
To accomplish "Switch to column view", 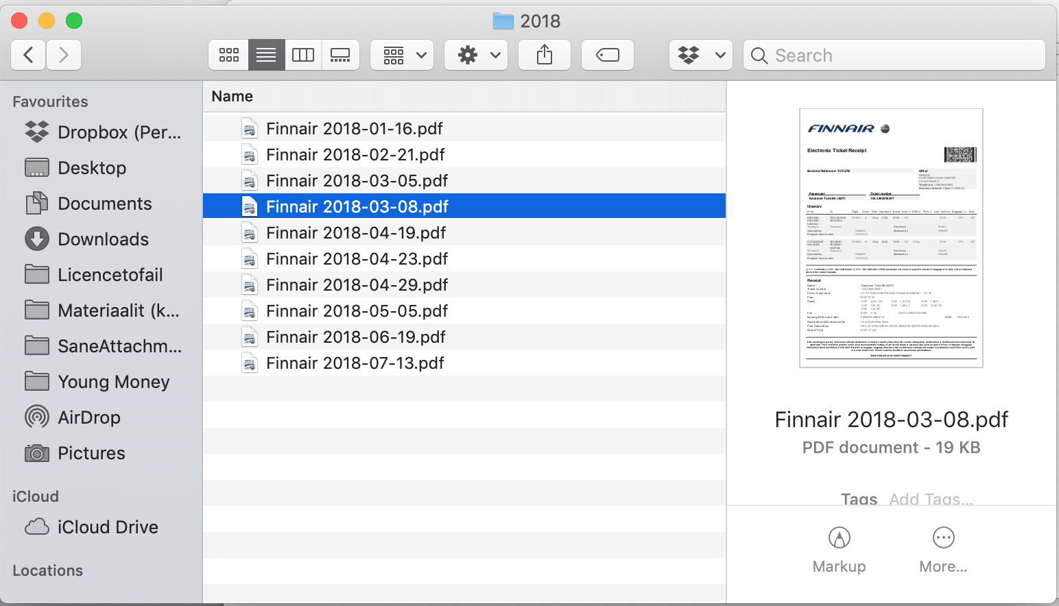I will (303, 55).
